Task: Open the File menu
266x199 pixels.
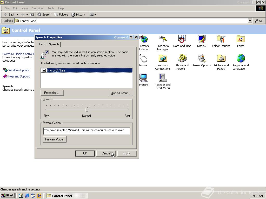Action: 7,8
